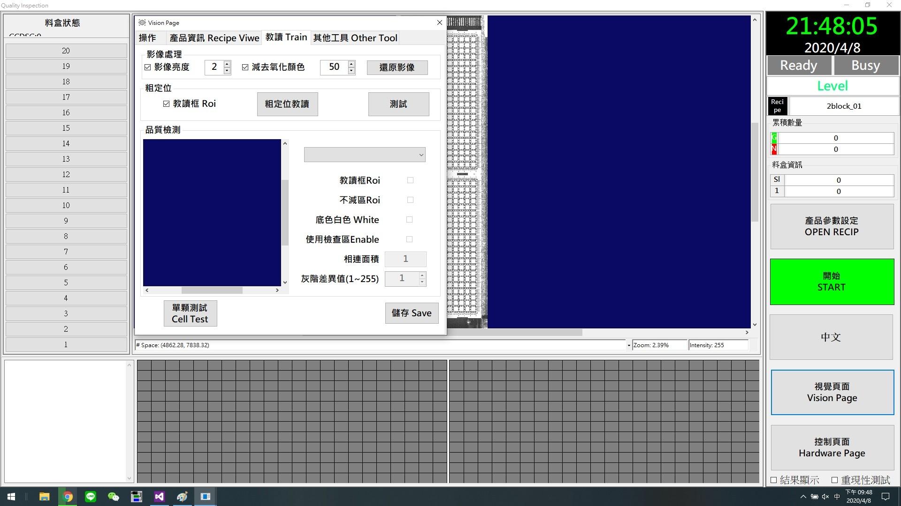This screenshot has width=901, height=506.
Task: Click the 儲存 Save button
Action: [412, 313]
